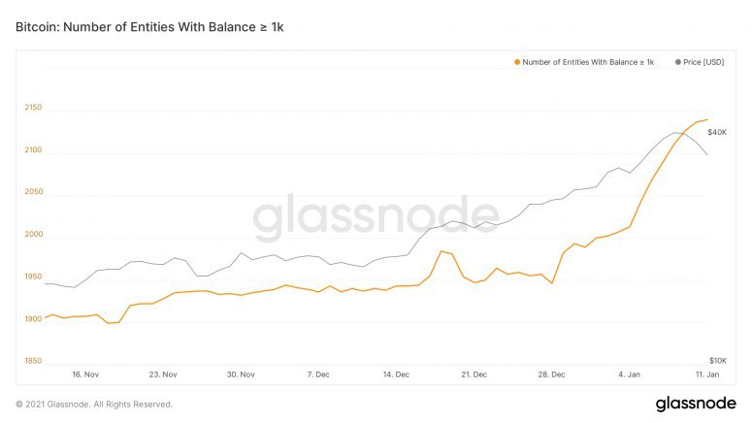The width and height of the screenshot is (752, 423).
Task: Click the orange line's peak near 11. Jan
Action: tap(706, 119)
